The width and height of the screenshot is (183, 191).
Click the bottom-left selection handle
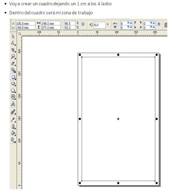click(80, 183)
